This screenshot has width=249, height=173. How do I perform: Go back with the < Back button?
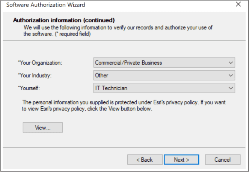pos(145,159)
